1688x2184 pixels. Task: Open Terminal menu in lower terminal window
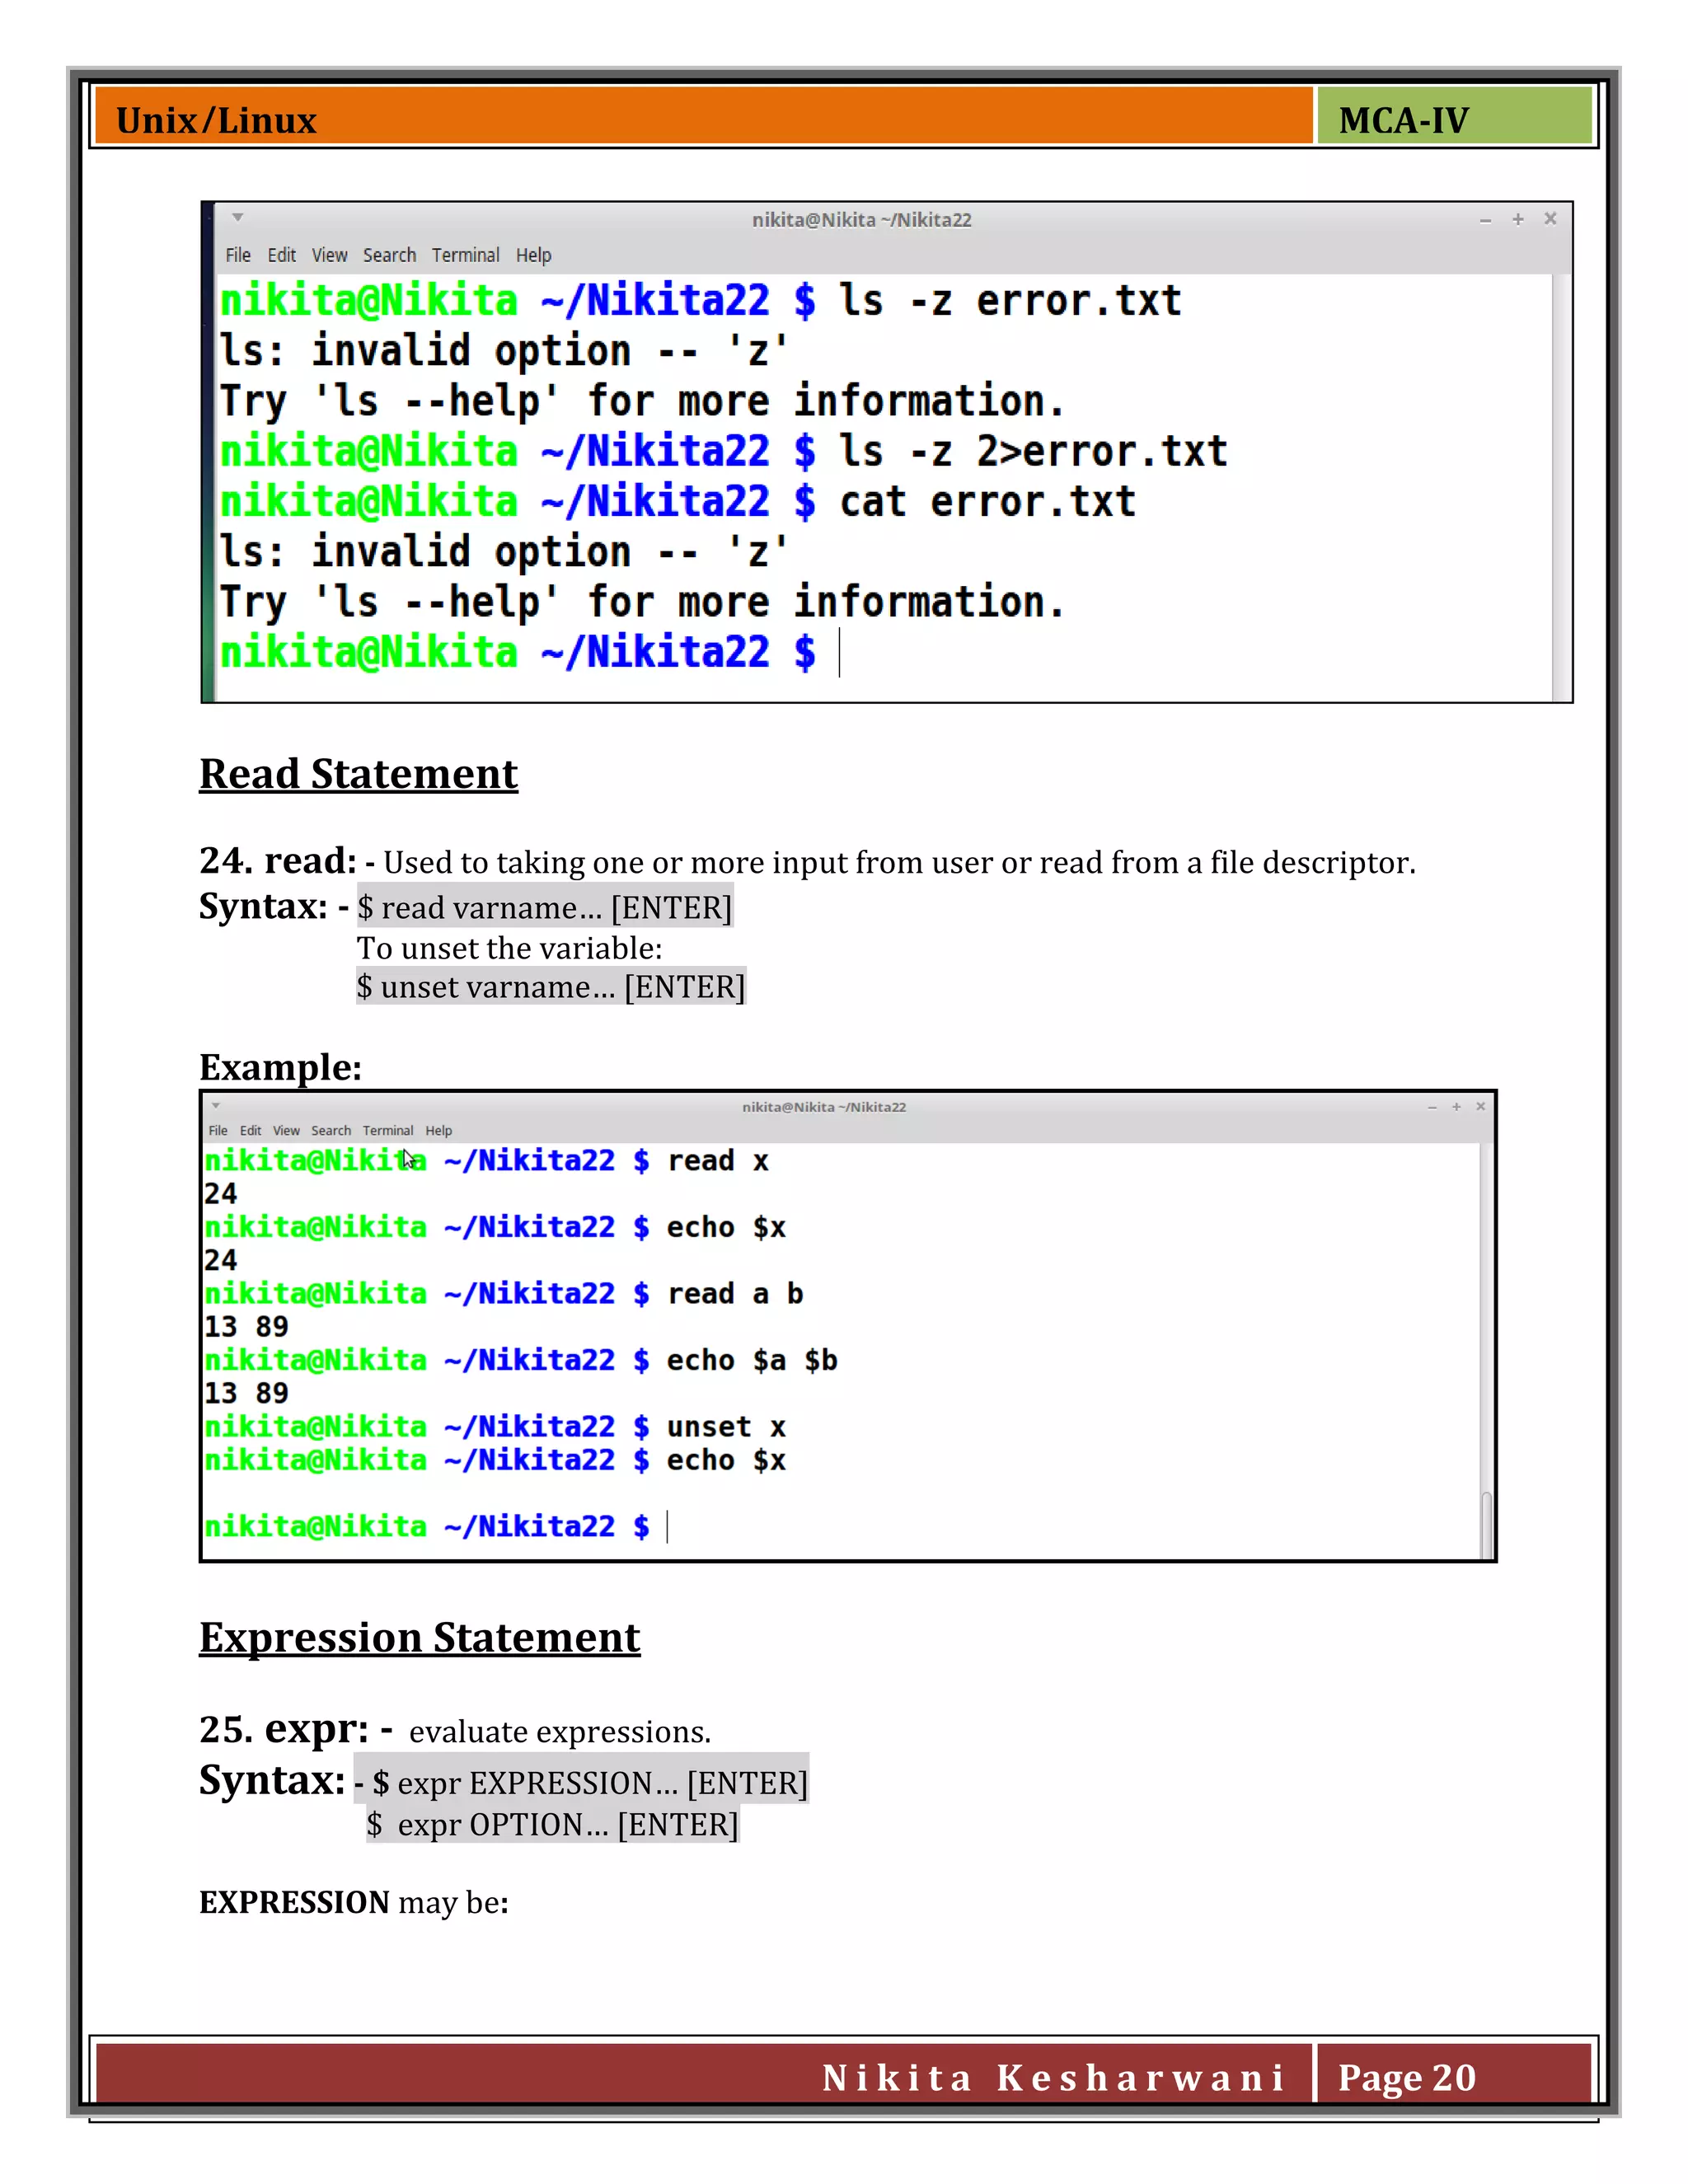coord(388,1130)
